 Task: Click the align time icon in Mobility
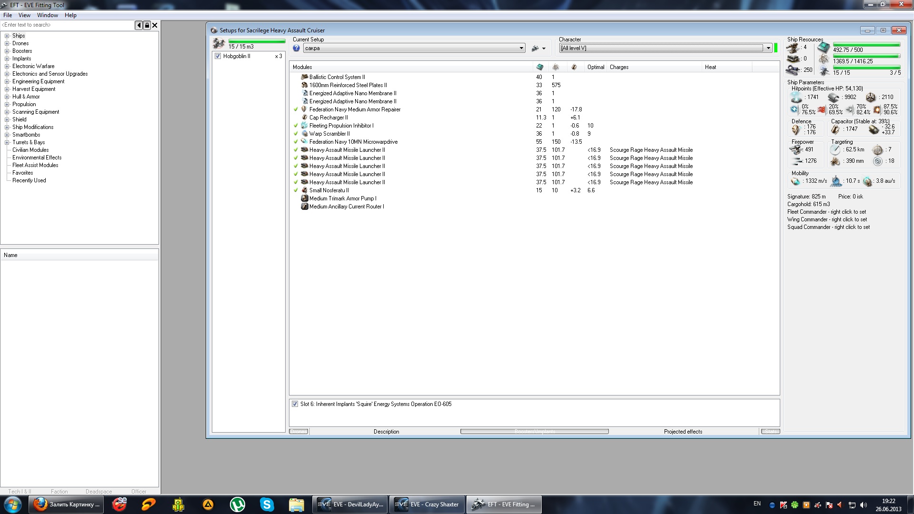[x=836, y=181]
